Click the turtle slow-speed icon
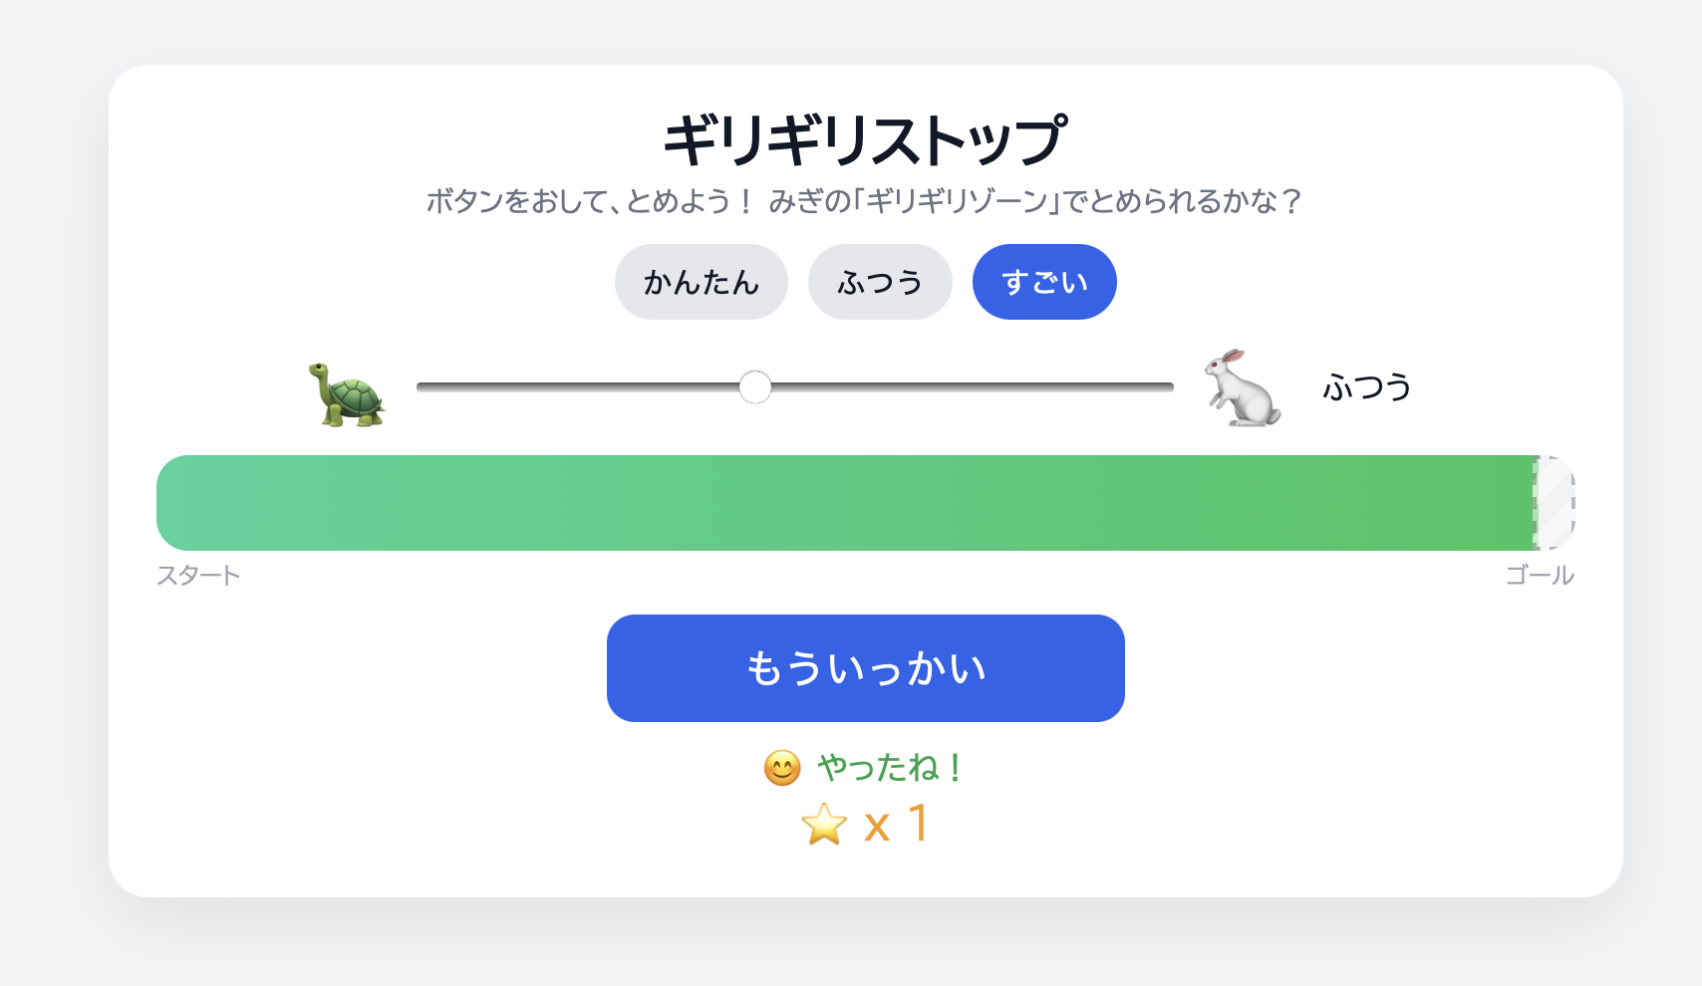This screenshot has height=986, width=1702. click(347, 394)
